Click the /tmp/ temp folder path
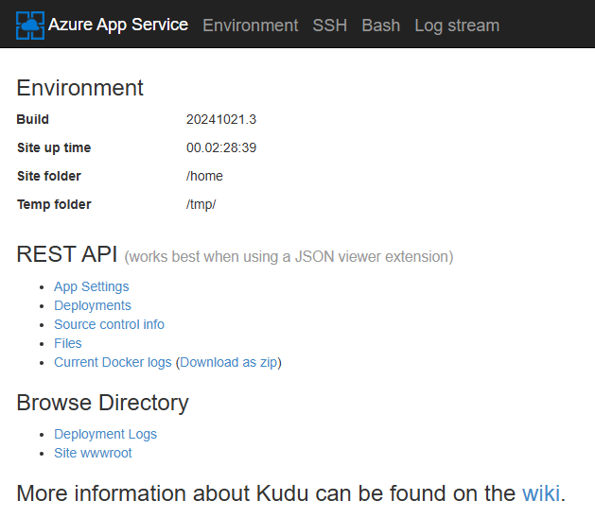595x518 pixels. (x=201, y=204)
